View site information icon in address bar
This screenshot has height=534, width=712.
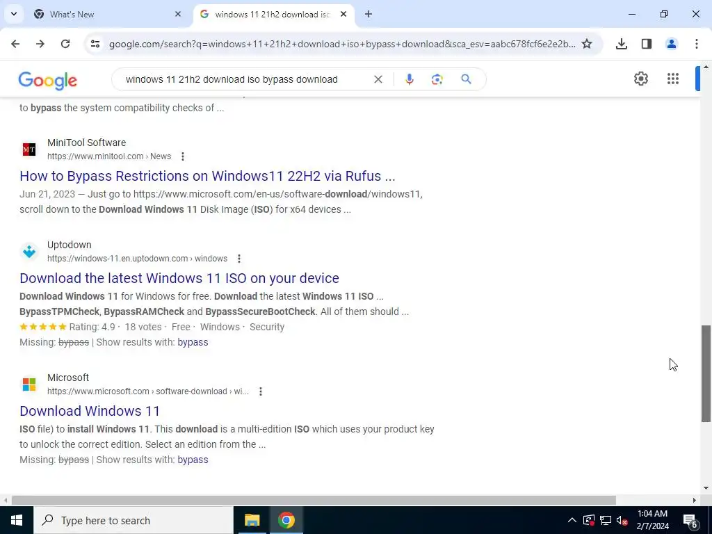click(x=95, y=44)
